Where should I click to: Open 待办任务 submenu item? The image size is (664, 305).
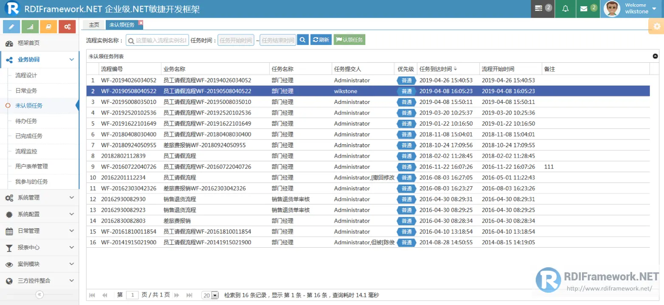[26, 121]
